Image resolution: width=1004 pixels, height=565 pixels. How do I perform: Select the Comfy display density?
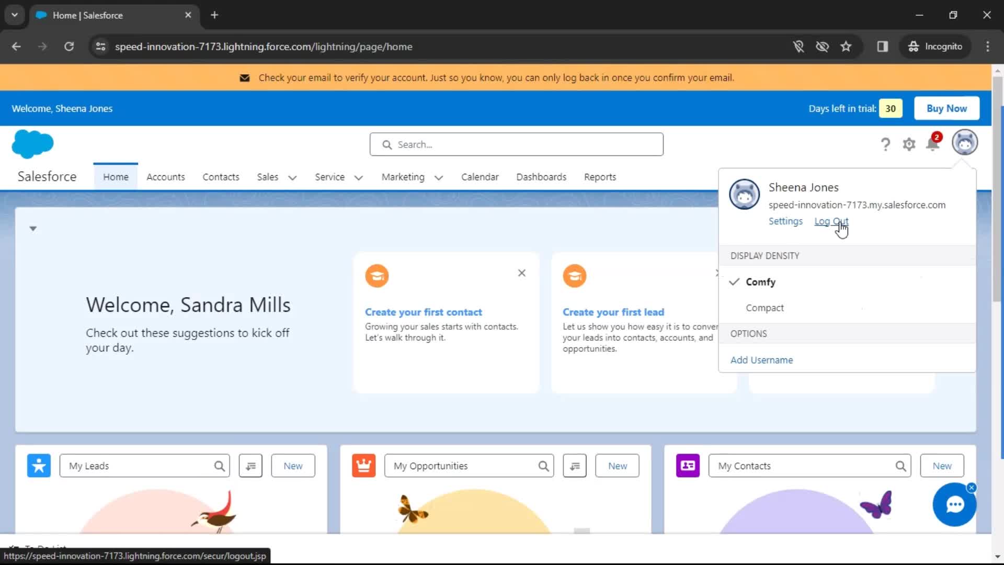point(847,282)
